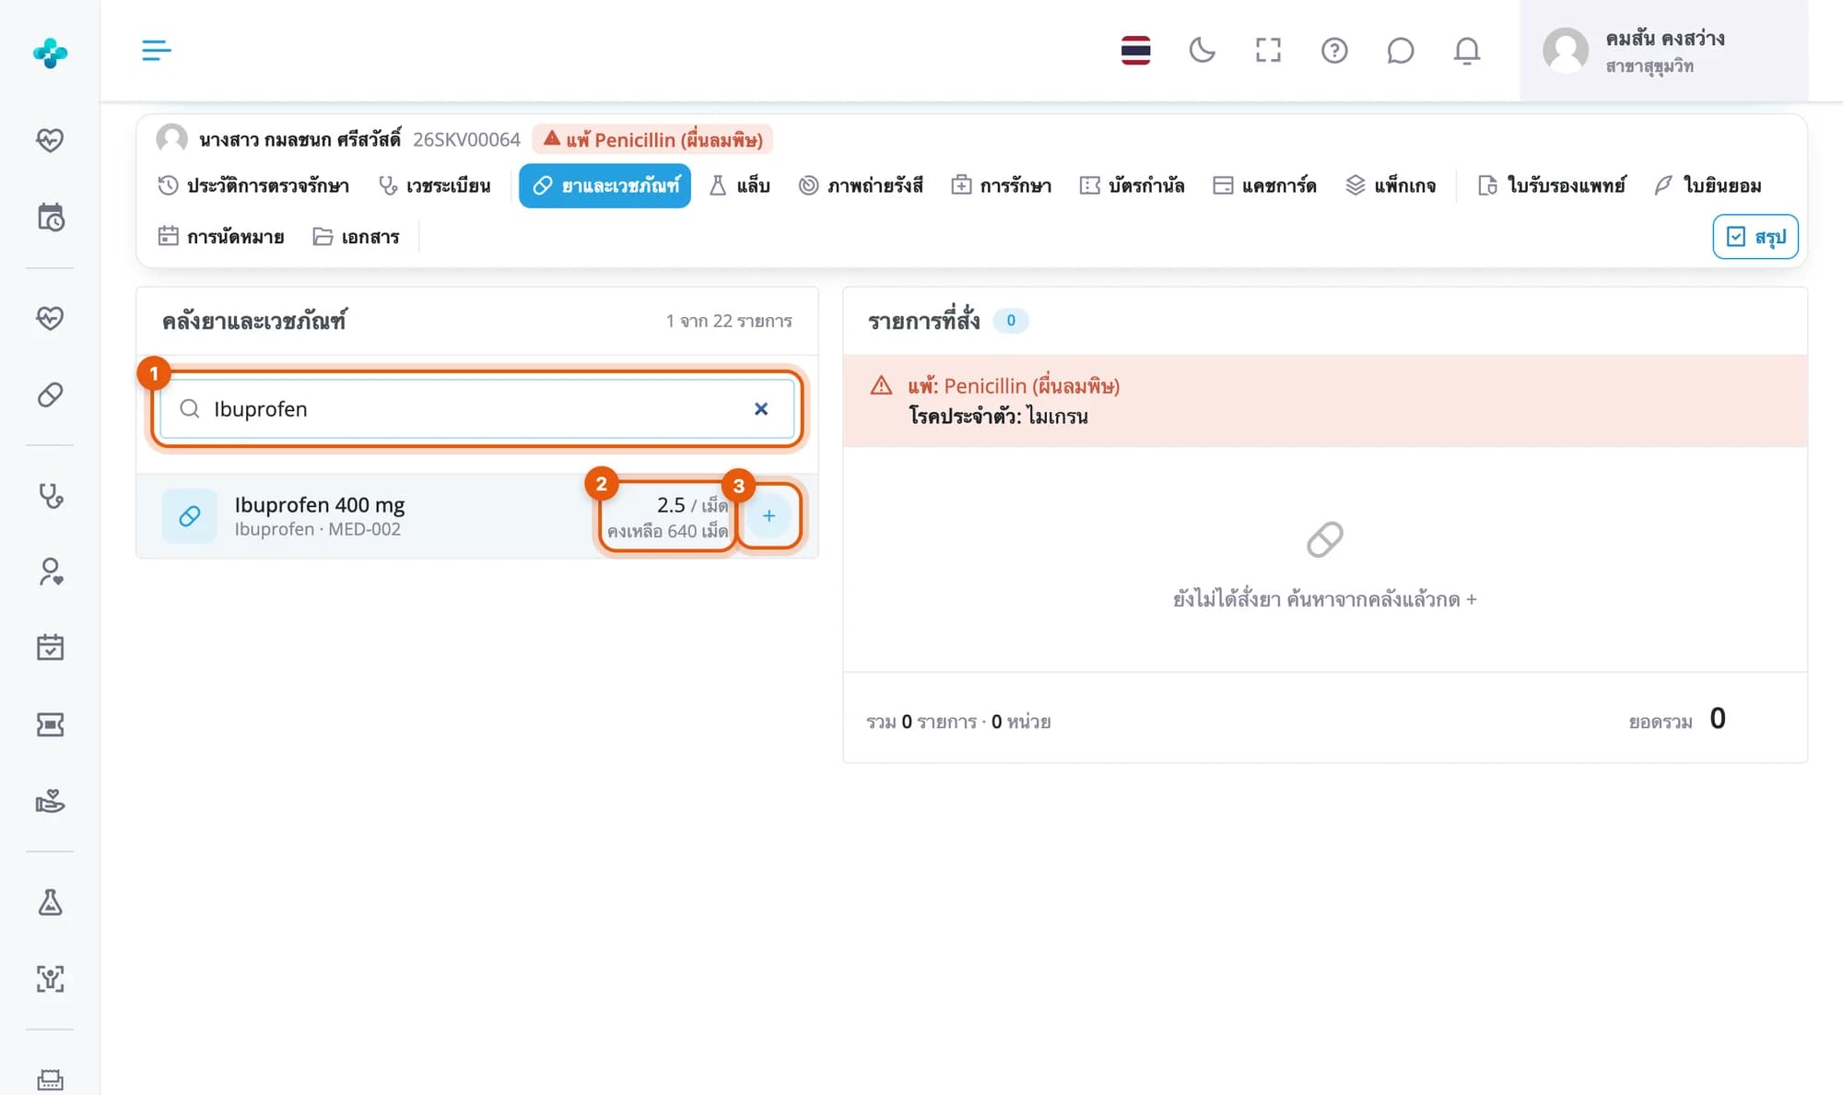Image resolution: width=1843 pixels, height=1095 pixels.
Task: Open sidebar patient with heart icon
Action: (x=50, y=571)
